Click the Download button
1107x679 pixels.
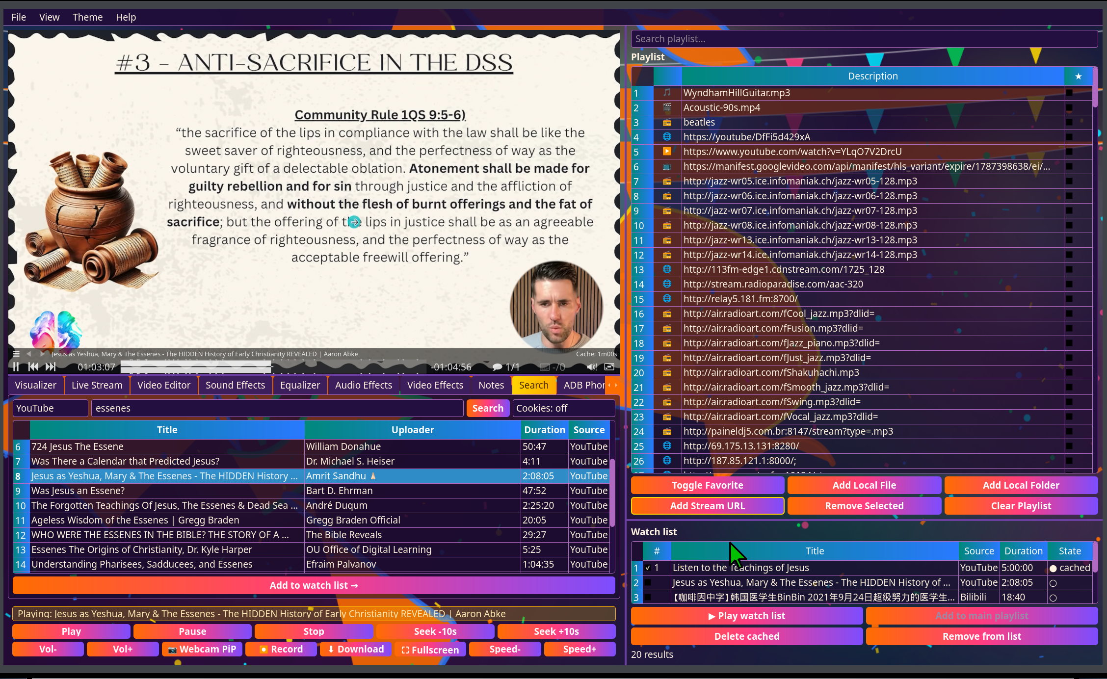(x=356, y=649)
